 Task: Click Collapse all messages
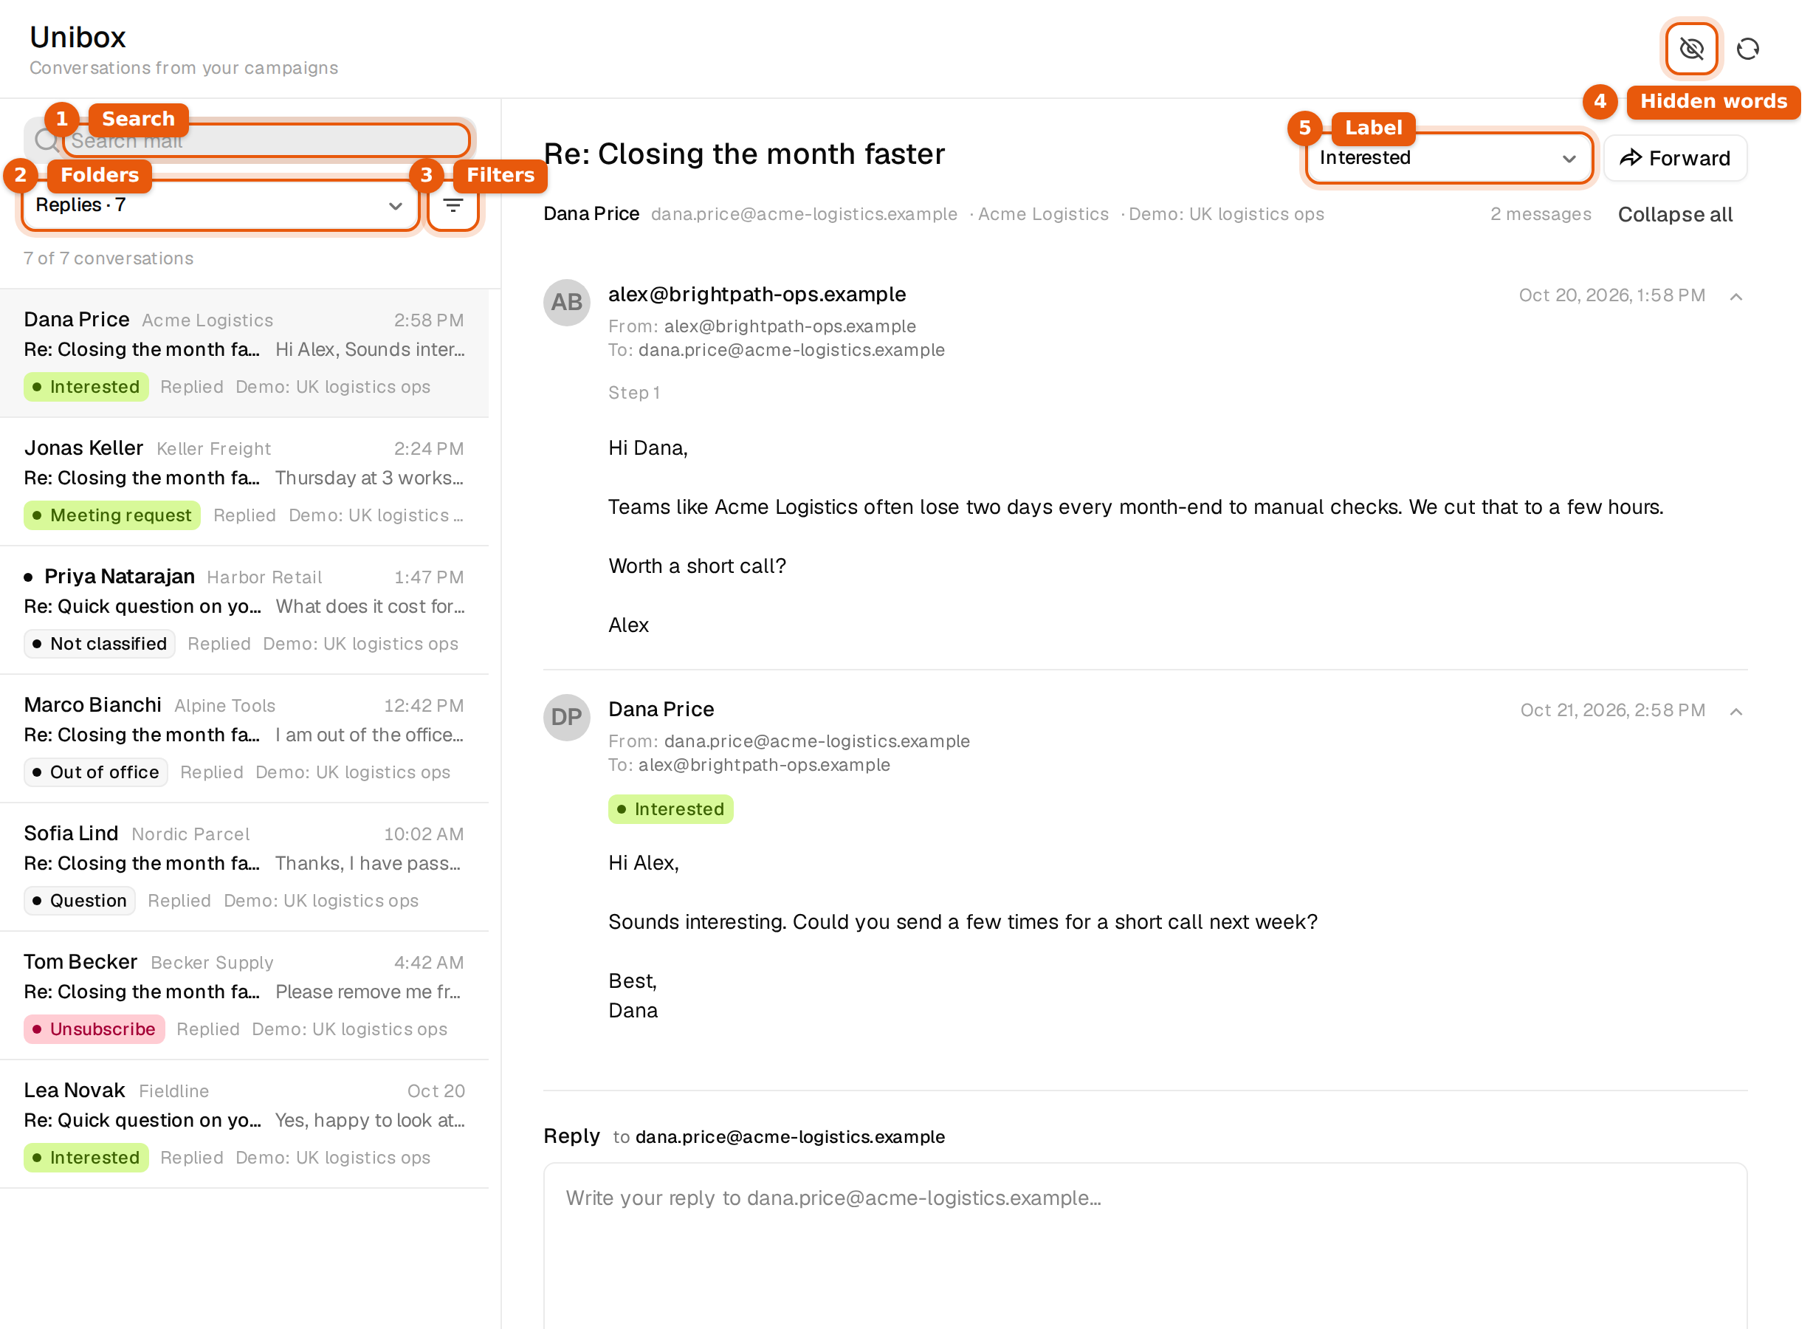click(x=1675, y=215)
